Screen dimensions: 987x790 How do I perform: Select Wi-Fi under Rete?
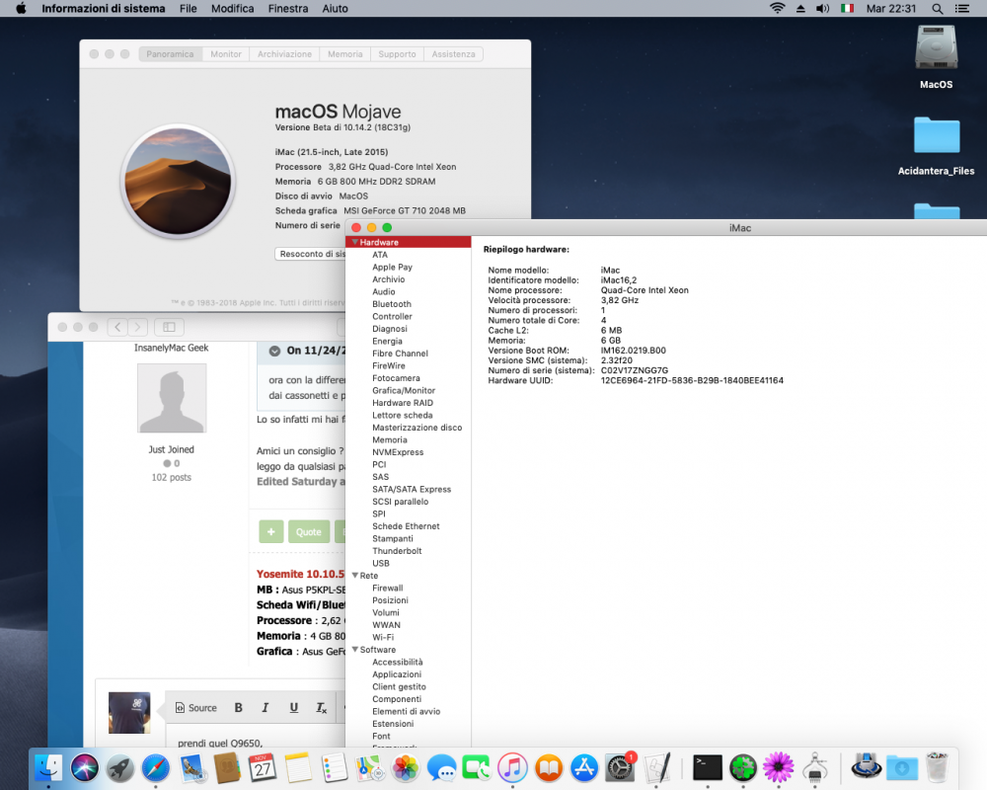coord(383,637)
